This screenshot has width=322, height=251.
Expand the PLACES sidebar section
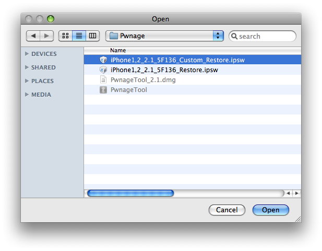(x=27, y=81)
